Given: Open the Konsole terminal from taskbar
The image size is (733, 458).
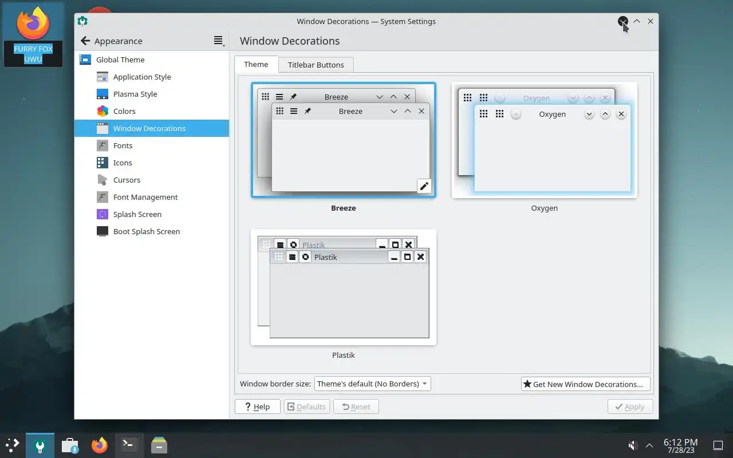Looking at the screenshot, I should (x=129, y=445).
